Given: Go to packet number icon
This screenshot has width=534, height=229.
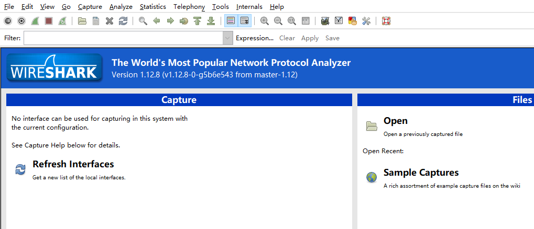Looking at the screenshot, I should pos(184,21).
